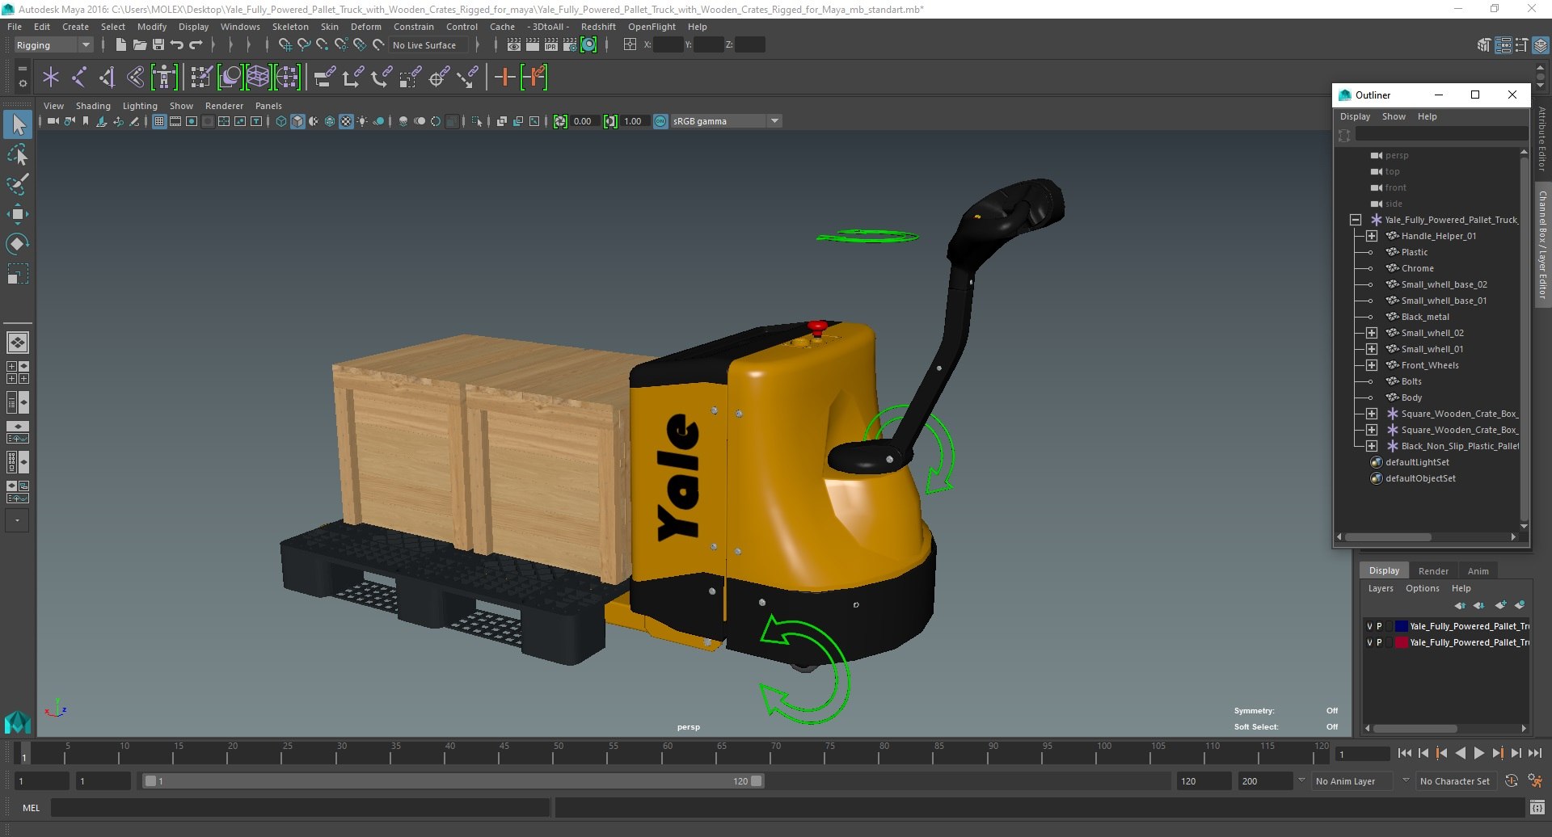Viewport: 1552px width, 837px height.
Task: Open the Deform menu
Action: pos(365,27)
